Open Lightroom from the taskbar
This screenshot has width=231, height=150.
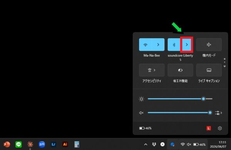point(54,144)
